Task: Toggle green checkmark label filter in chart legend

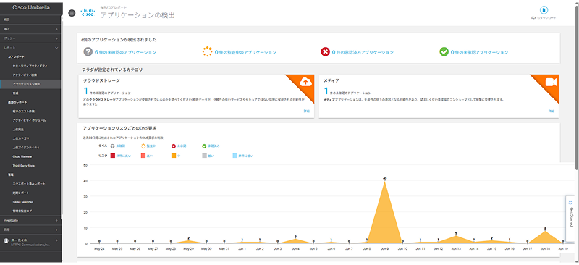Action: point(204,146)
